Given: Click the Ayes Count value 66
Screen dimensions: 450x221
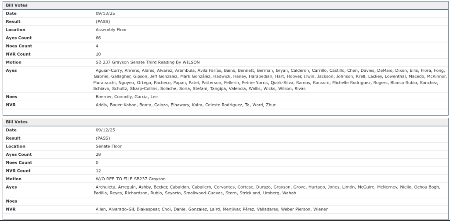Looking at the screenshot, I should coord(98,38).
